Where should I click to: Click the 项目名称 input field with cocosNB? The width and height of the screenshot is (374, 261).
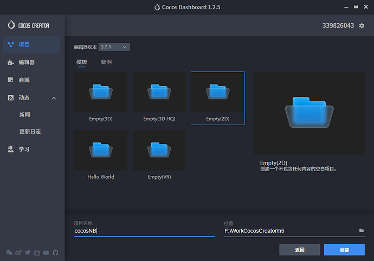click(144, 231)
